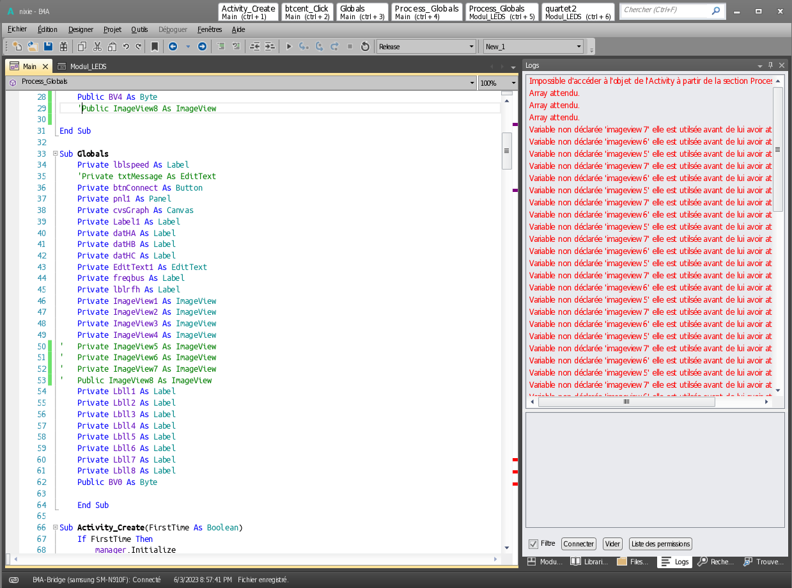This screenshot has height=588, width=792.
Task: Open the Projet menu
Action: [113, 29]
